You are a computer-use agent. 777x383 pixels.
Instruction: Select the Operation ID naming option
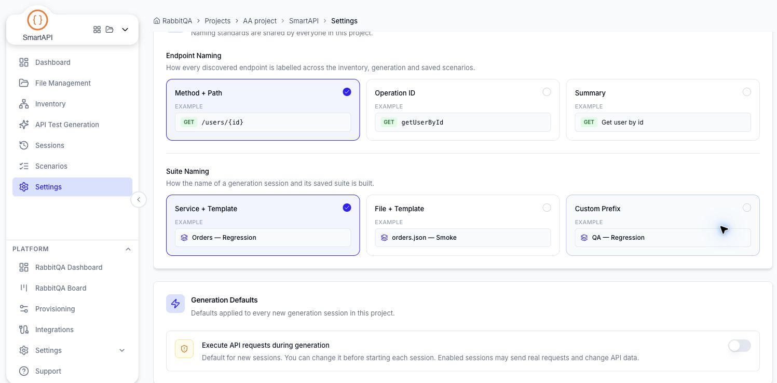tap(463, 110)
